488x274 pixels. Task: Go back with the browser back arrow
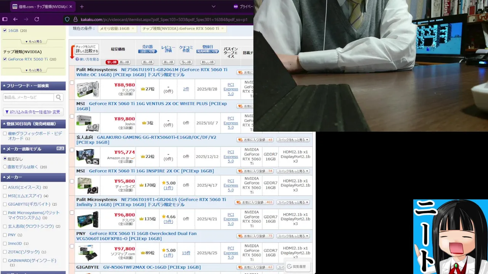click(x=16, y=19)
